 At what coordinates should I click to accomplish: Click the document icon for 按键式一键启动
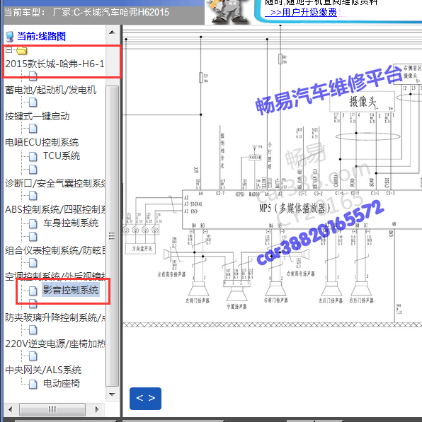click(x=33, y=102)
